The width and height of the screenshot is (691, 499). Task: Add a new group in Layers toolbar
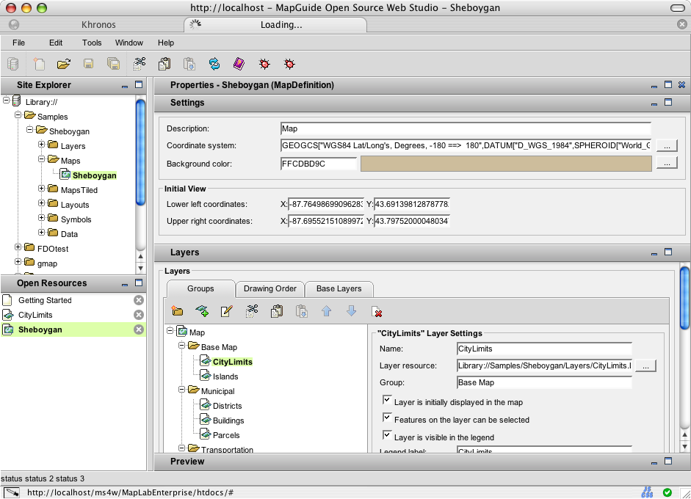[177, 311]
